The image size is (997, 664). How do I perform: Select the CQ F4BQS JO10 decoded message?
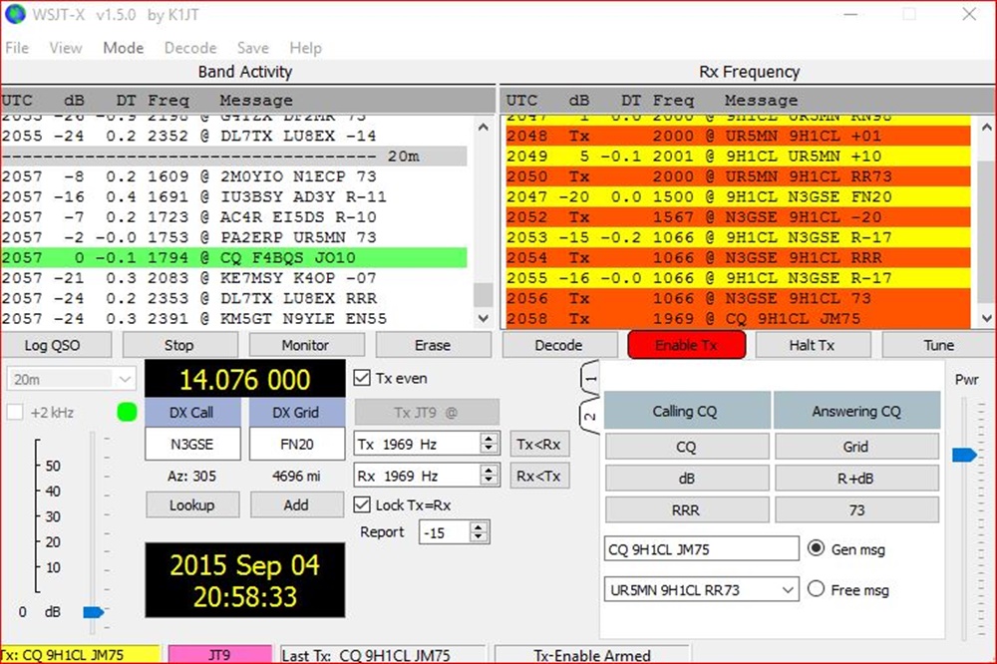tap(235, 258)
